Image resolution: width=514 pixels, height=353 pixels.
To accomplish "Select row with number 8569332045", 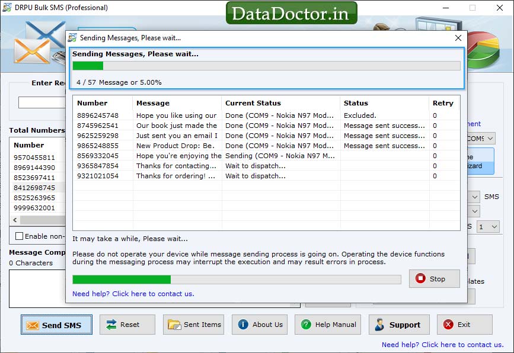I will tap(266, 156).
